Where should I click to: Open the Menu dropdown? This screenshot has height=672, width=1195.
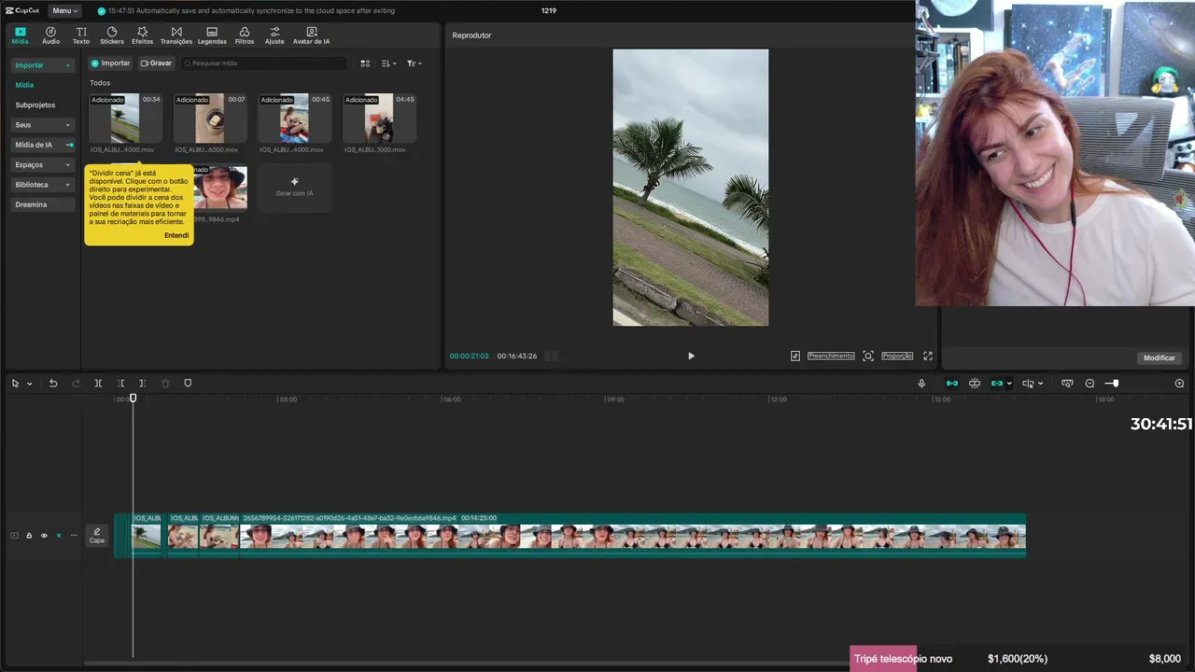(x=64, y=10)
